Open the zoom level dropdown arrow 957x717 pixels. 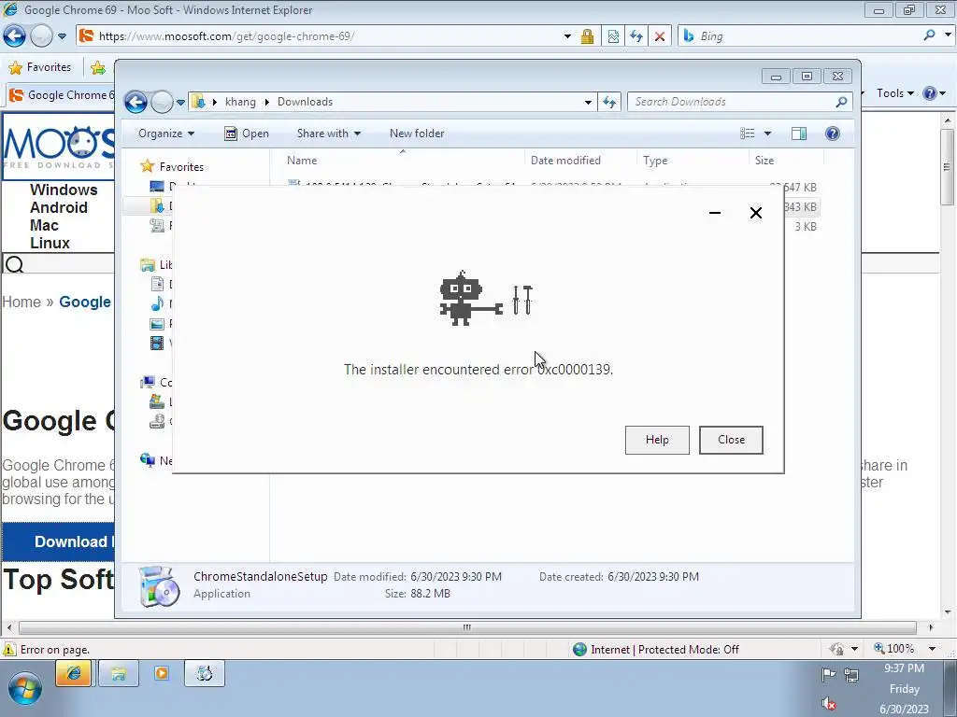tap(932, 649)
